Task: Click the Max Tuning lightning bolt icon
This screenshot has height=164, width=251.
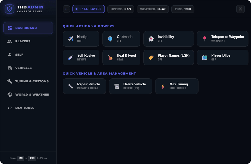Action: coord(163,86)
